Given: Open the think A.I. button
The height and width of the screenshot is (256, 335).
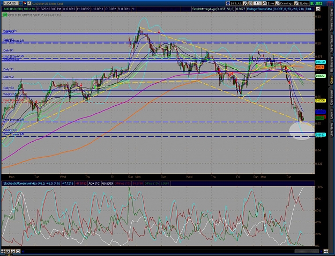Looking at the screenshot, I should [x=236, y=3].
